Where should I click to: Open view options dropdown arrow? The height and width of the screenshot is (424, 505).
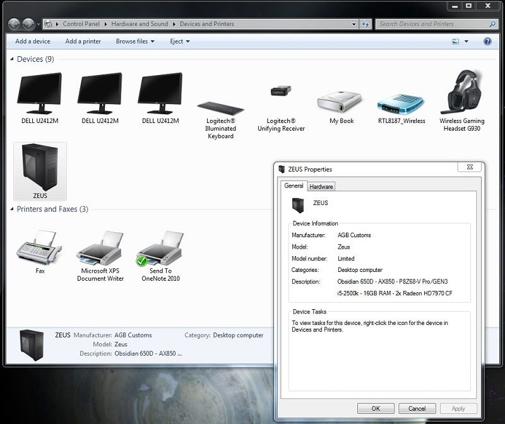click(466, 41)
